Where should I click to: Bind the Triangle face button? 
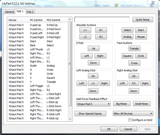tap(134, 48)
